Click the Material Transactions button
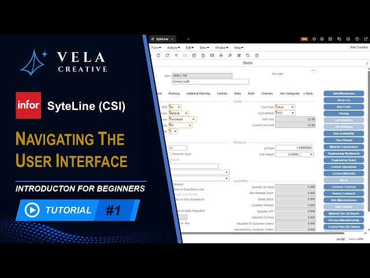This screenshot has height=278, width=370. point(344,147)
